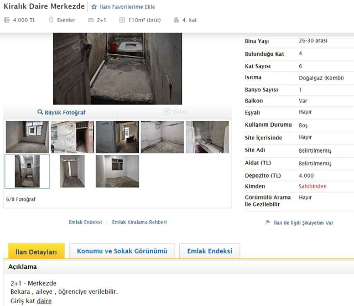Click the star icon to favorite listing
This screenshot has width=354, height=306.
94,7
